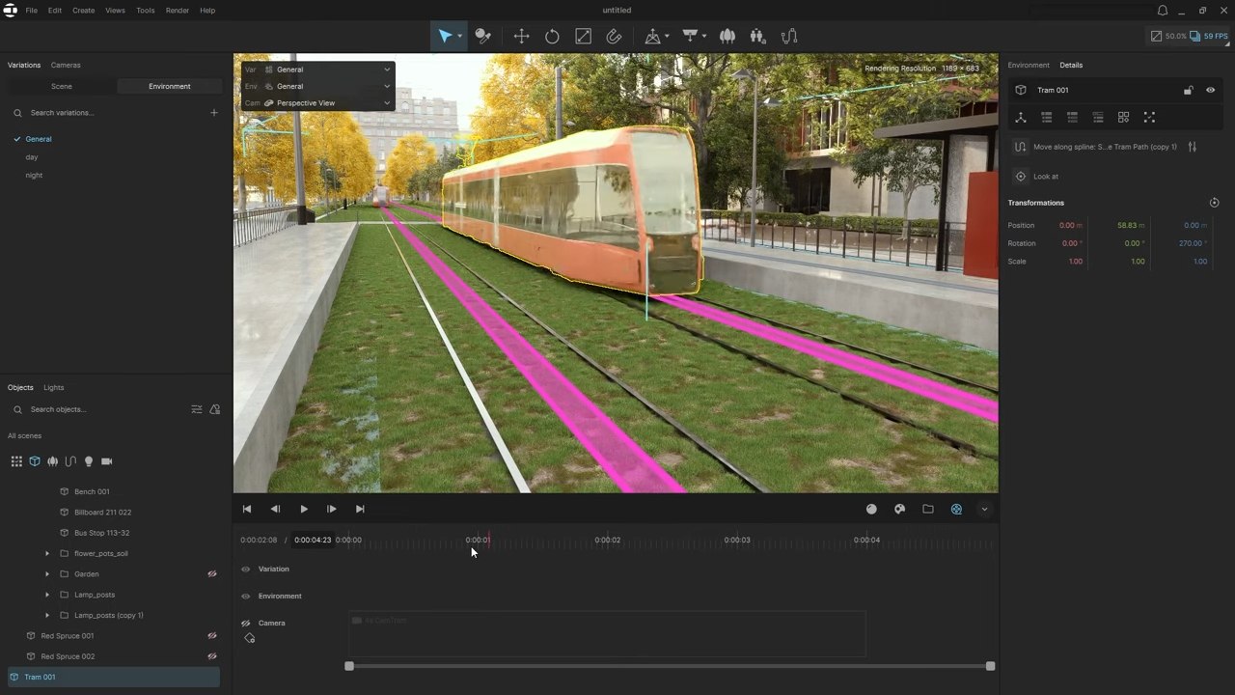Viewport: 1235px width, 695px height.
Task: Select the 'night' variation in the list
Action: point(34,175)
